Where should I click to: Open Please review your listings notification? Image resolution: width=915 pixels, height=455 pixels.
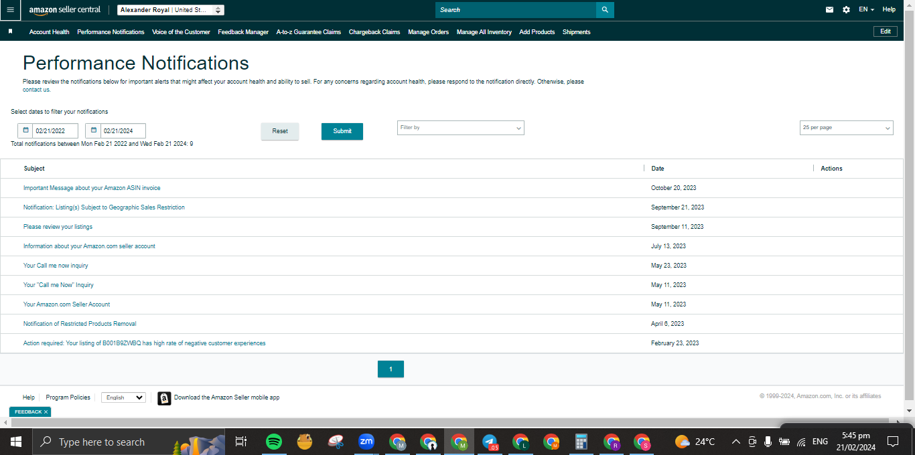pyautogui.click(x=58, y=227)
